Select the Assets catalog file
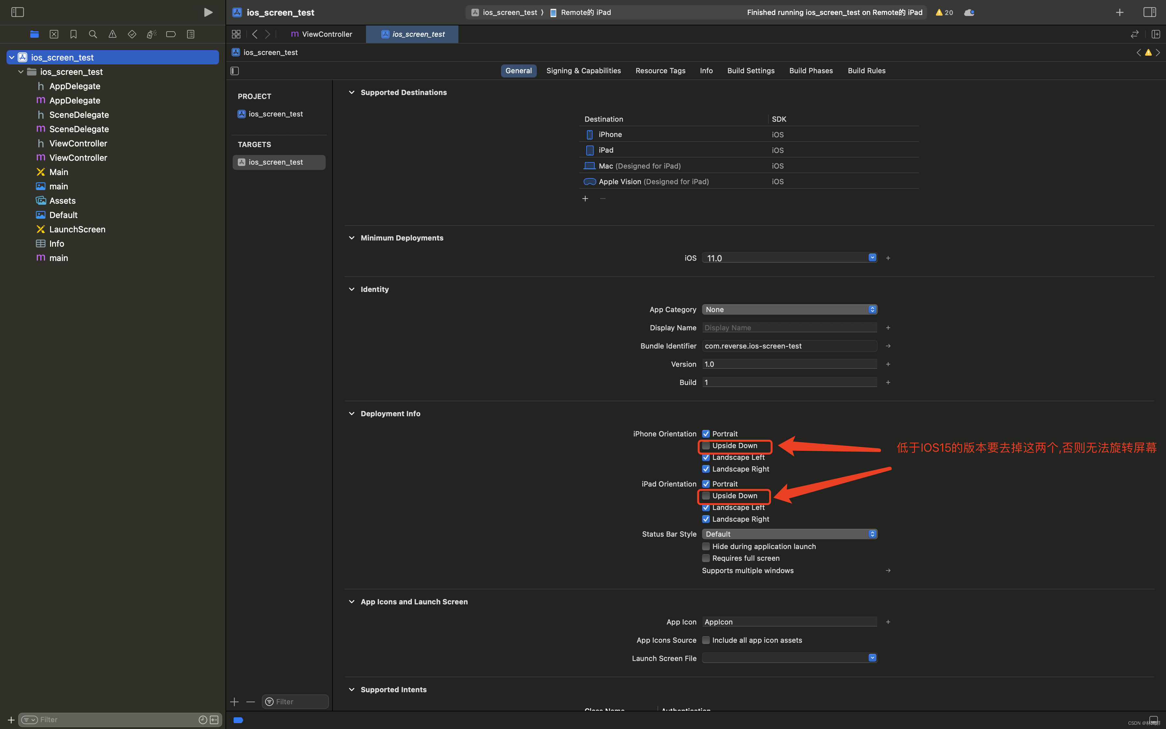This screenshot has height=729, width=1166. (62, 201)
